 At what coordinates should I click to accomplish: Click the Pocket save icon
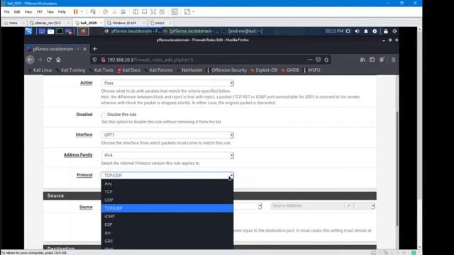point(319,59)
